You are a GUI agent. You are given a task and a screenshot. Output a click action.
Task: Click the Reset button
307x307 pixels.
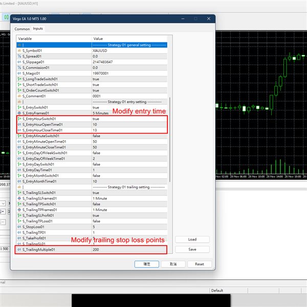[x=200, y=264]
